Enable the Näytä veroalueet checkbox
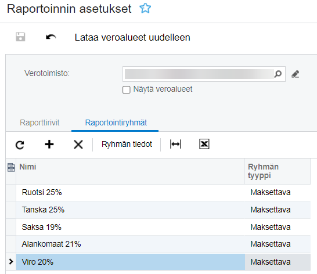The height and width of the screenshot is (274, 317). coord(127,90)
